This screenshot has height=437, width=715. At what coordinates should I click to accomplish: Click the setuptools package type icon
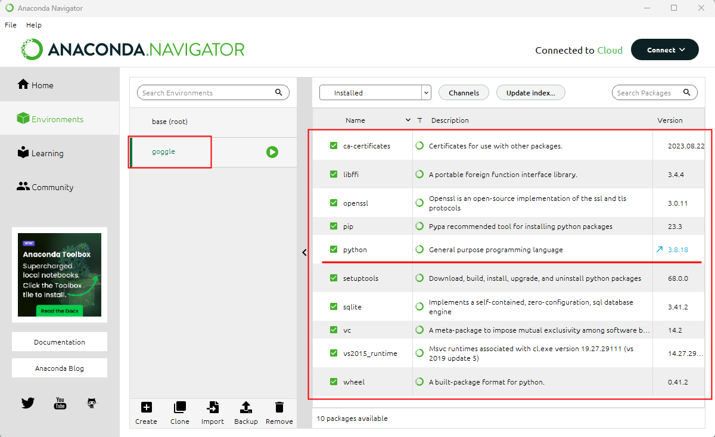tap(419, 278)
